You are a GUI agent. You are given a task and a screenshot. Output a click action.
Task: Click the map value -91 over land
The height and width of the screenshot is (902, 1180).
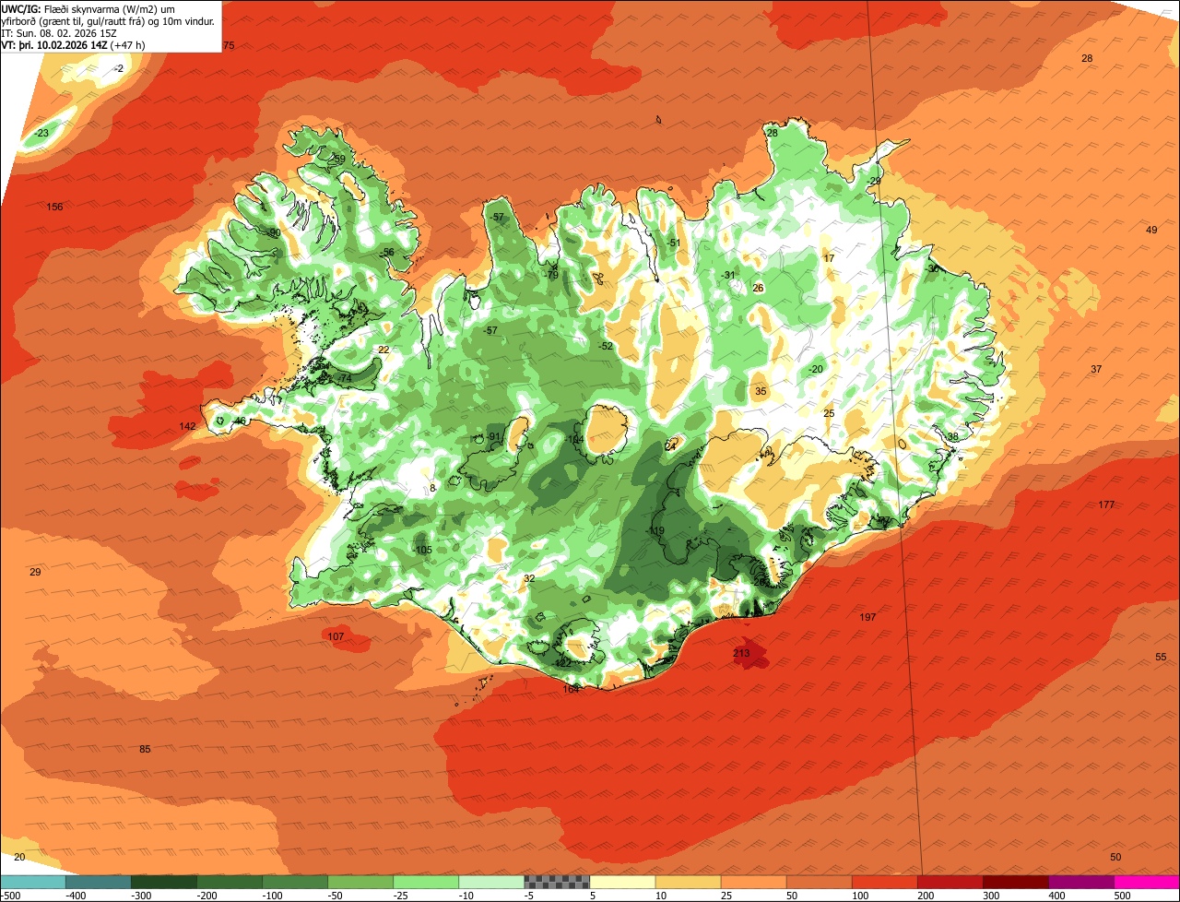[493, 436]
